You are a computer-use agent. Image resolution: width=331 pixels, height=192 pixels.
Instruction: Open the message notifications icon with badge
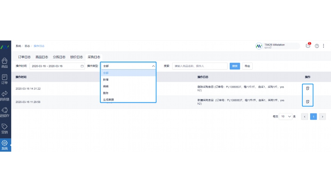click(308, 46)
